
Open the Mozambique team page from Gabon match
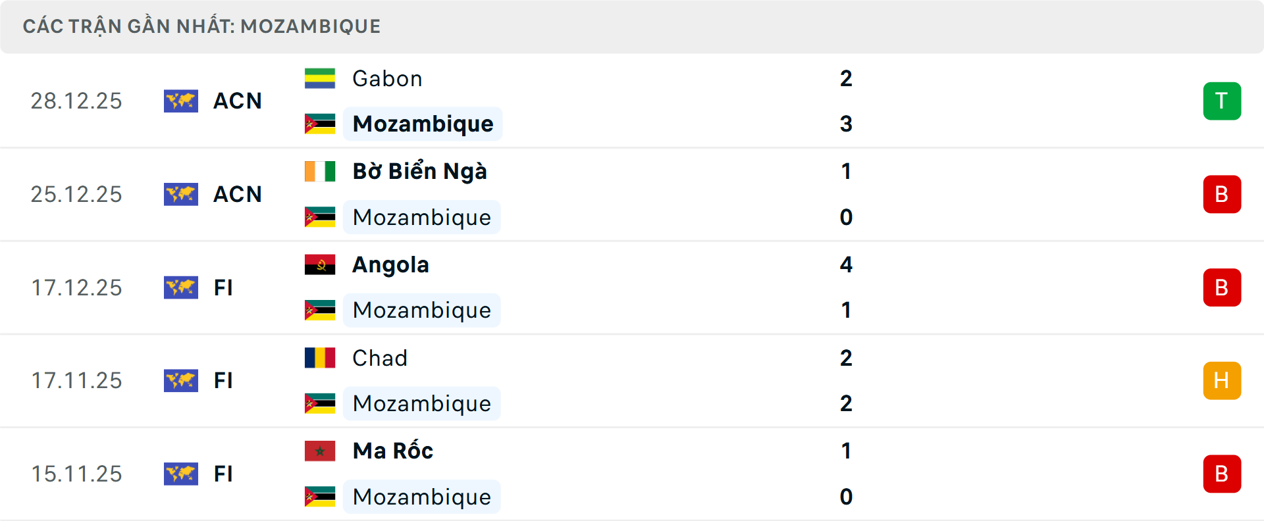pyautogui.click(x=422, y=123)
